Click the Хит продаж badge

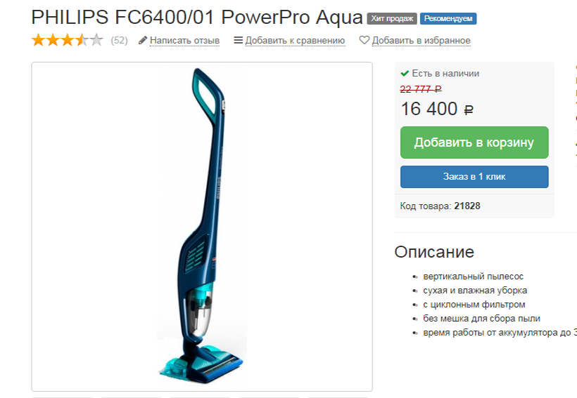(392, 18)
